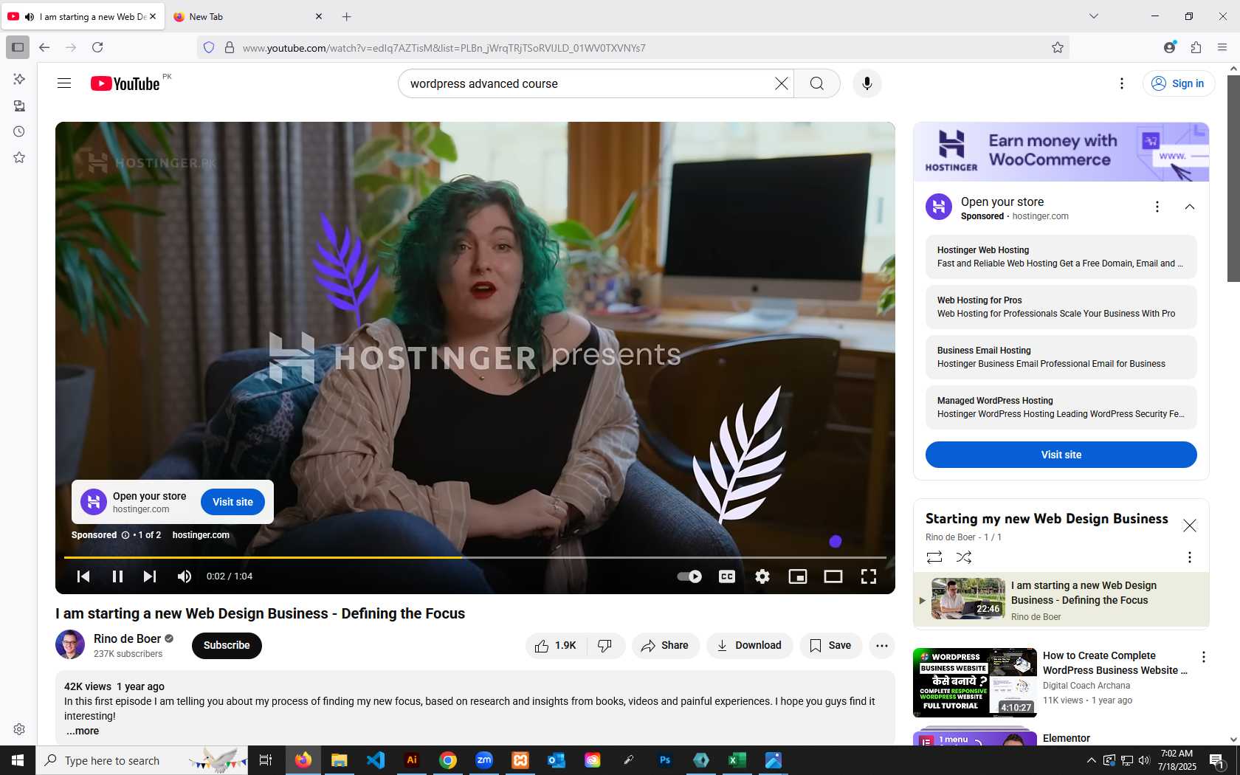Start voice search with the microphone icon
Image resolution: width=1240 pixels, height=775 pixels.
pyautogui.click(x=867, y=83)
